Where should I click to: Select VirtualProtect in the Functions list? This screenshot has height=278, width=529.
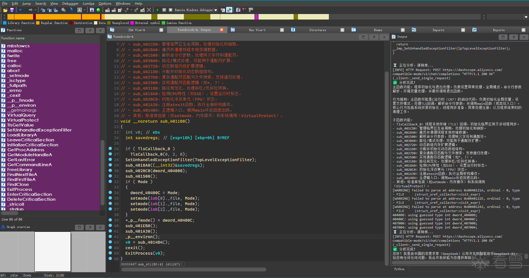pos(23,120)
